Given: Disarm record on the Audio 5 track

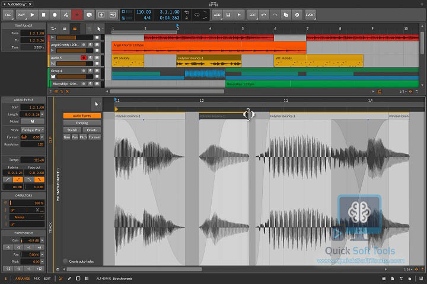Looking at the screenshot, I should click(84, 57).
